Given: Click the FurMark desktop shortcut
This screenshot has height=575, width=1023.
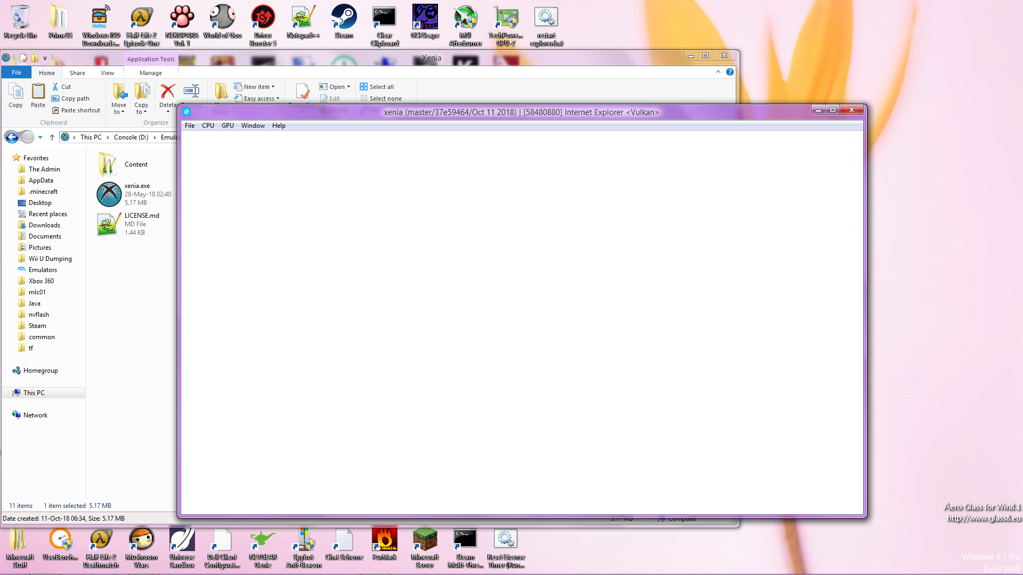Looking at the screenshot, I should coord(384,544).
